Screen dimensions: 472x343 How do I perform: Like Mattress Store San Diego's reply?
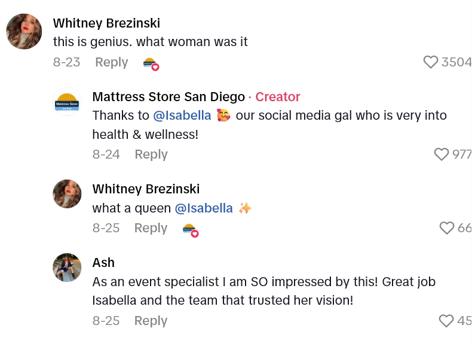coord(442,154)
